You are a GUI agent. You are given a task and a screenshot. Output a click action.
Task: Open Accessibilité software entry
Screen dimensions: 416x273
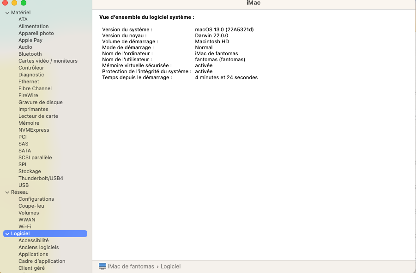[x=34, y=240]
